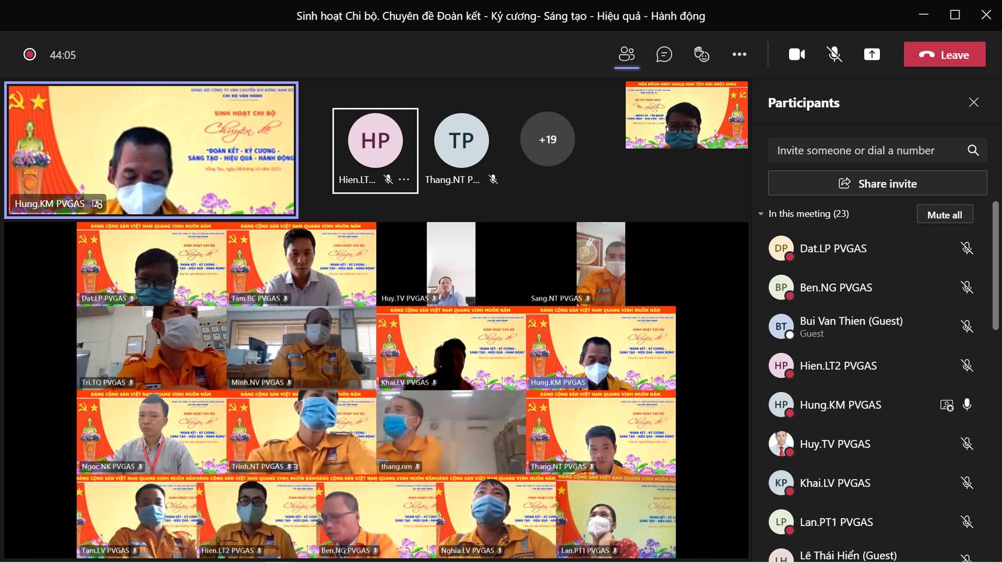The image size is (1002, 563).
Task: Click Hung.KM PVGAS spotlight icon in list
Action: click(946, 405)
